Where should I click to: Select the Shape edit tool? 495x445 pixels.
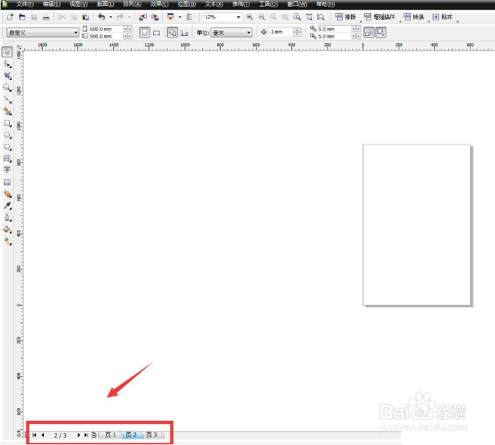pyautogui.click(x=7, y=64)
